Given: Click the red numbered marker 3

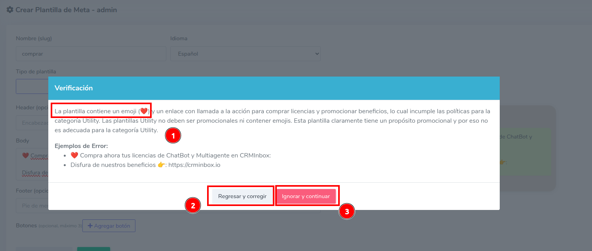Looking at the screenshot, I should coord(347,212).
